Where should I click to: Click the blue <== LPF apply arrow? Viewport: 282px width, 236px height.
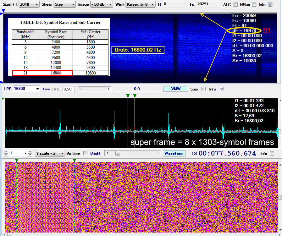click(x=46, y=89)
